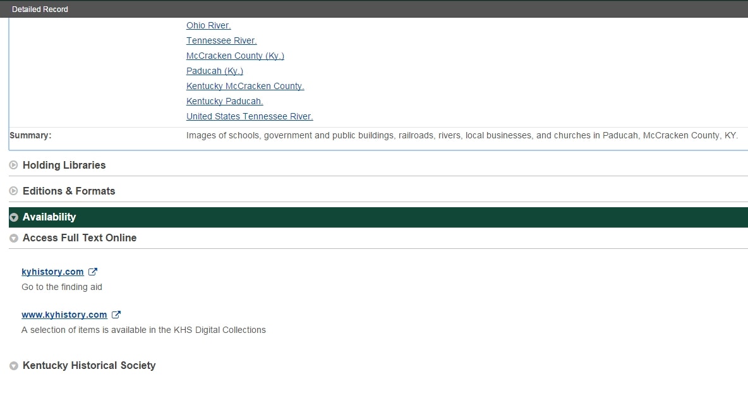Screen dimensions: 748x398
Task: Click the Access Full Text Online heading
Action: 80,238
